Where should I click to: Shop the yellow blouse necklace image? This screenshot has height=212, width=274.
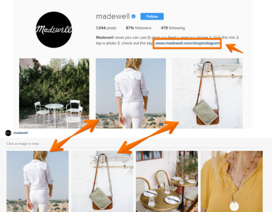pos(232,181)
